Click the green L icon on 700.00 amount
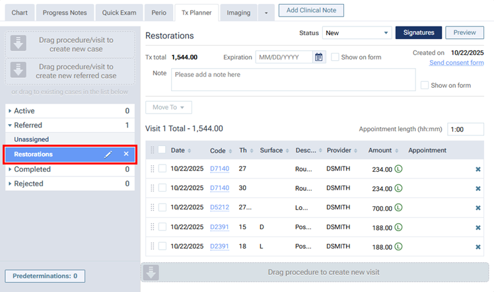This screenshot has width=494, height=292. pyautogui.click(x=398, y=208)
